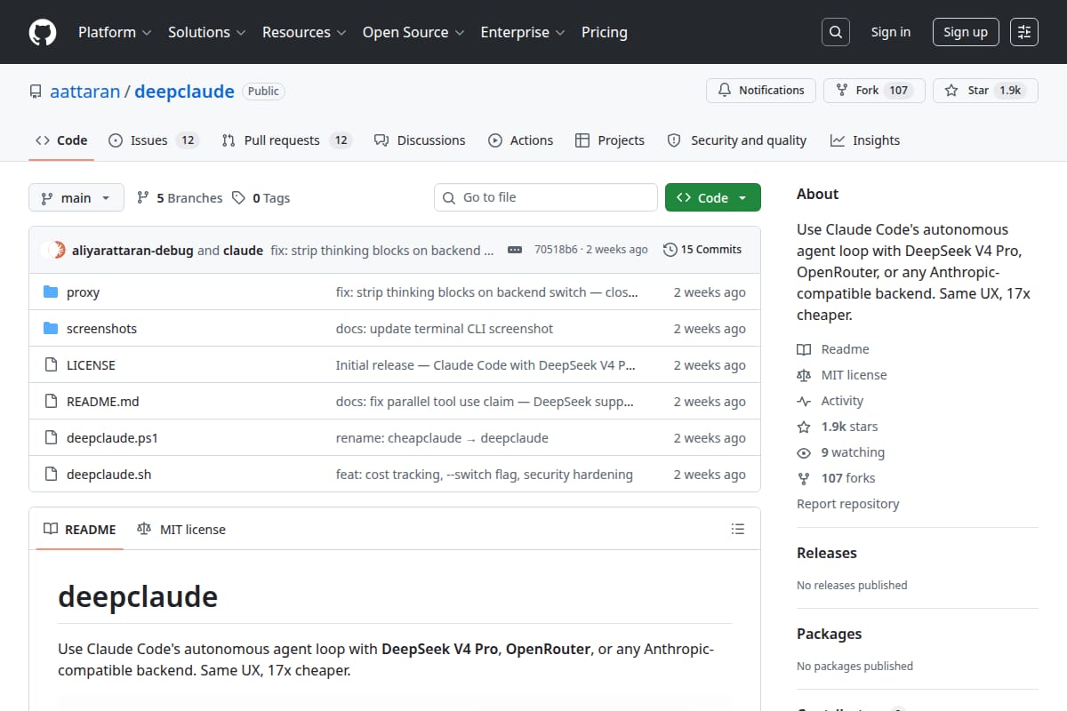Image resolution: width=1067 pixels, height=711 pixels.
Task: Open the README outline list icon
Action: (x=737, y=529)
